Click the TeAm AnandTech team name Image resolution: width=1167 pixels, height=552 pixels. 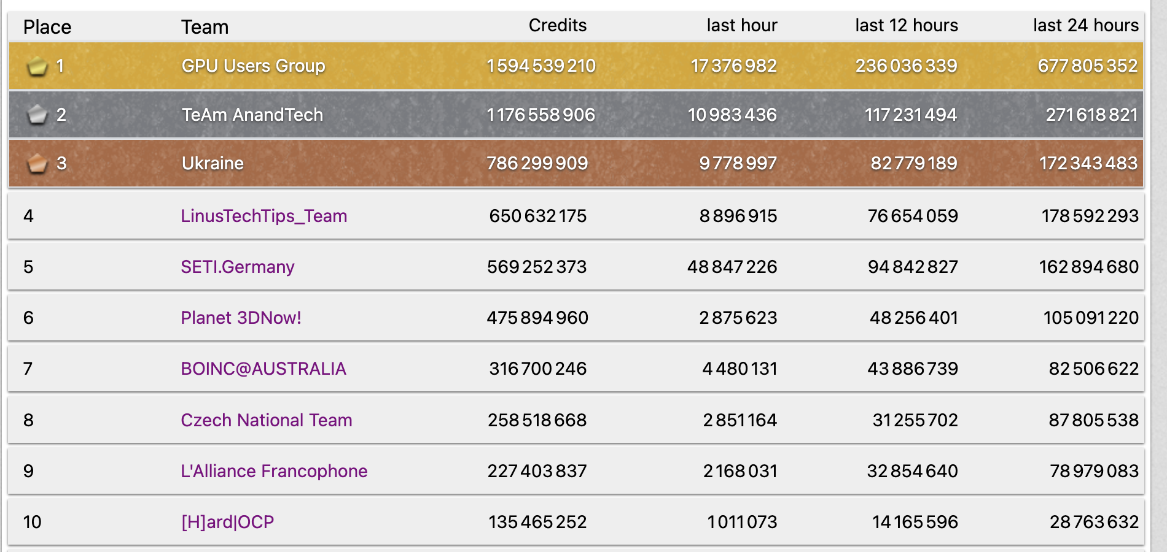(252, 115)
